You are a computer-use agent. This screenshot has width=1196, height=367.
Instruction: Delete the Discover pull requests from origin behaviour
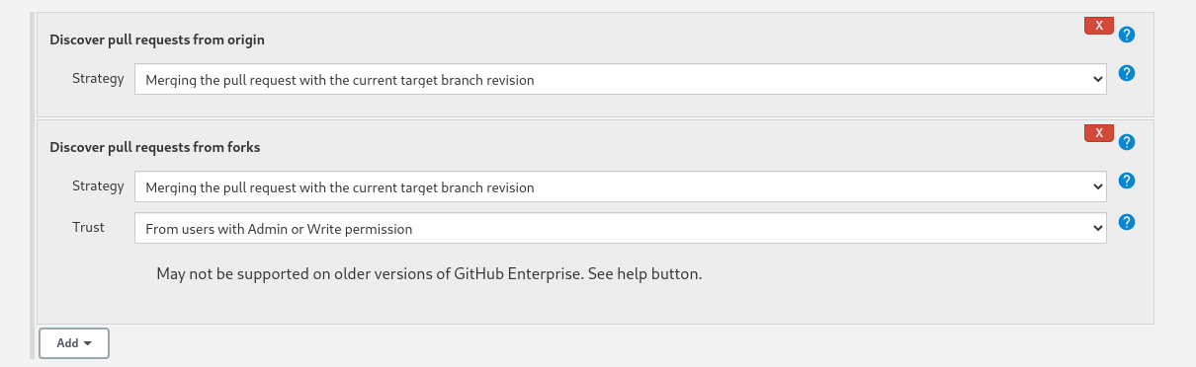coord(1099,26)
